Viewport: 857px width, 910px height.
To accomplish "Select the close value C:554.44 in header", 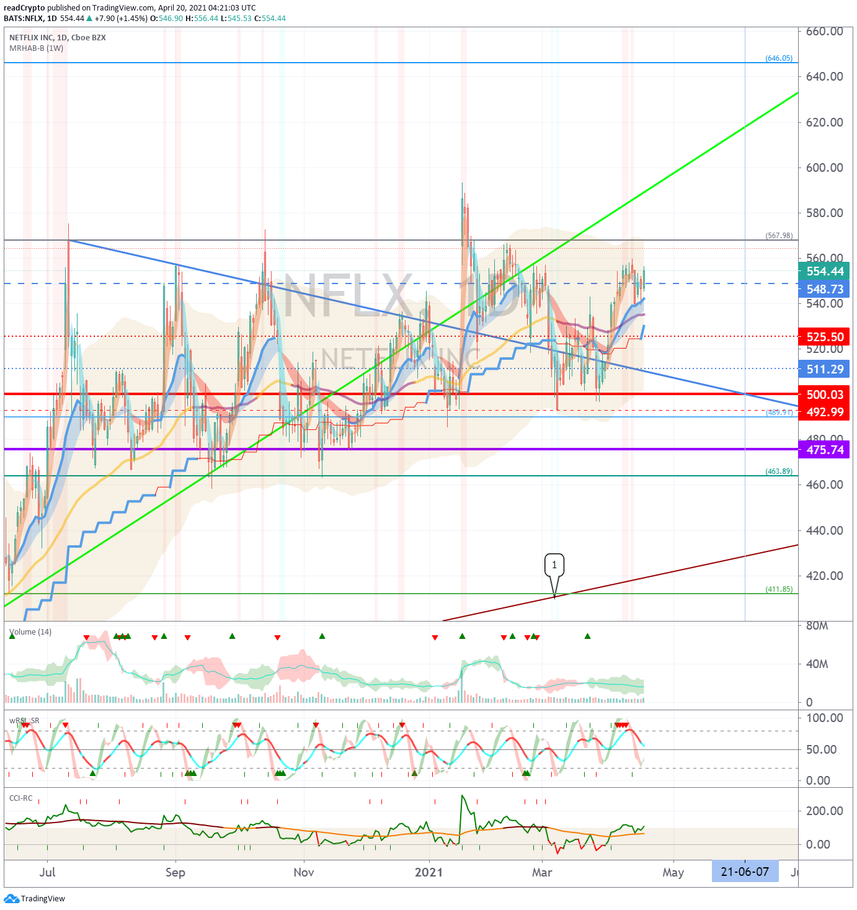I will [270, 19].
